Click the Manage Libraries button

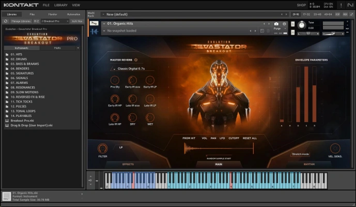(x=21, y=21)
